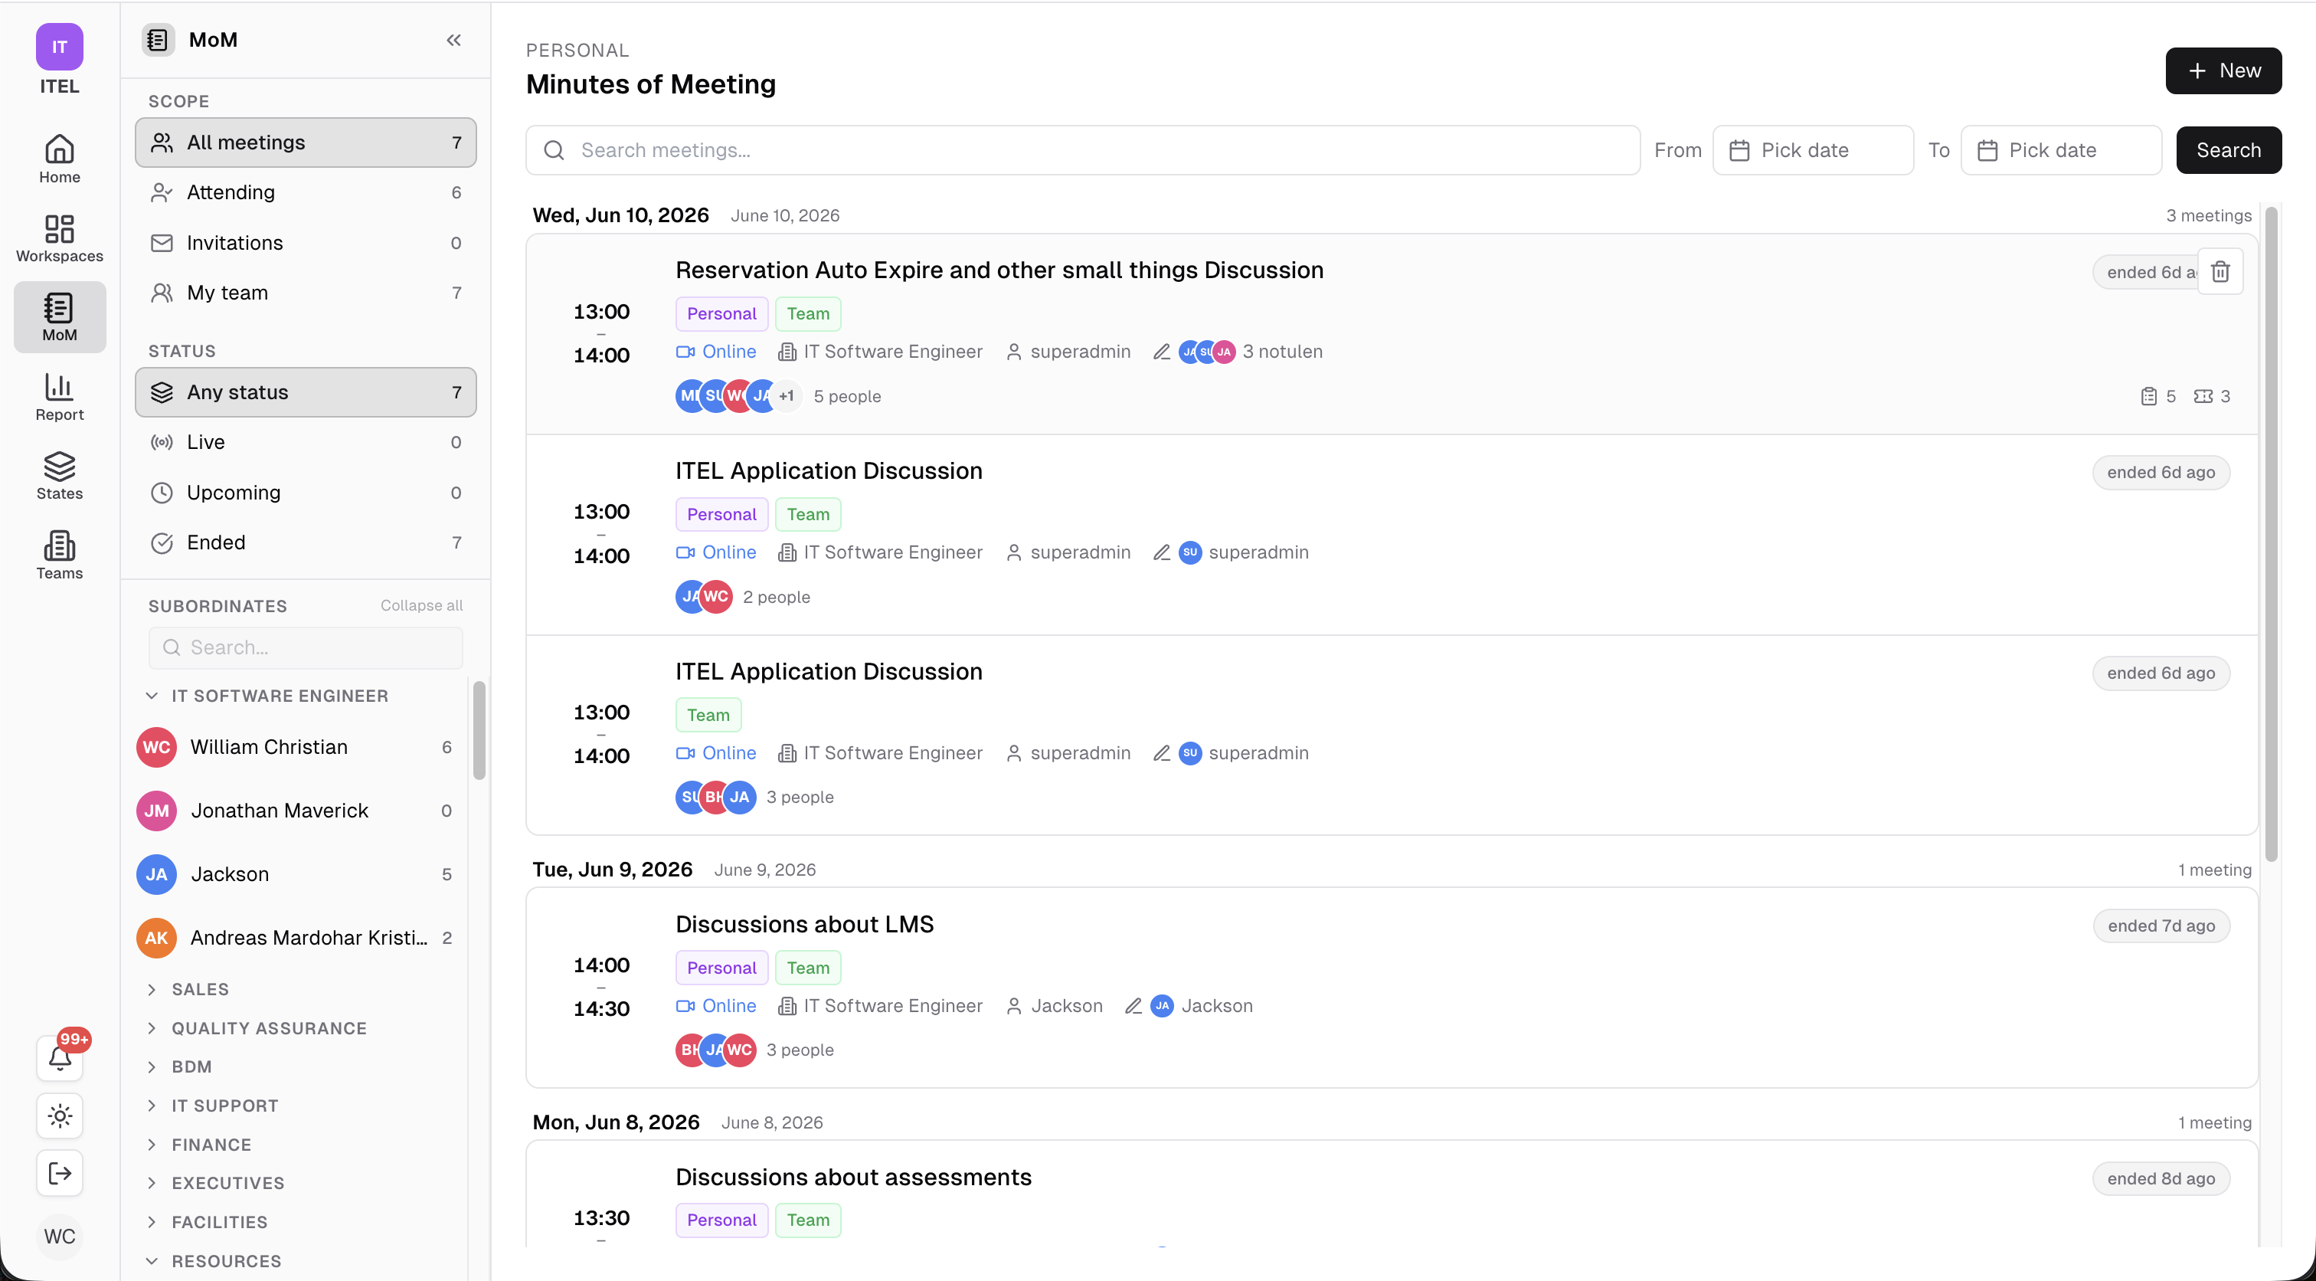Click the Team tag on LMS meeting
Image resolution: width=2316 pixels, height=1281 pixels.
808,968
